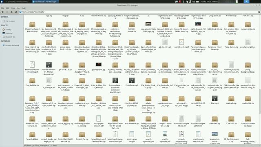Open the Bluetooth tray icon
The width and height of the screenshot is (261, 147).
tap(183, 2)
